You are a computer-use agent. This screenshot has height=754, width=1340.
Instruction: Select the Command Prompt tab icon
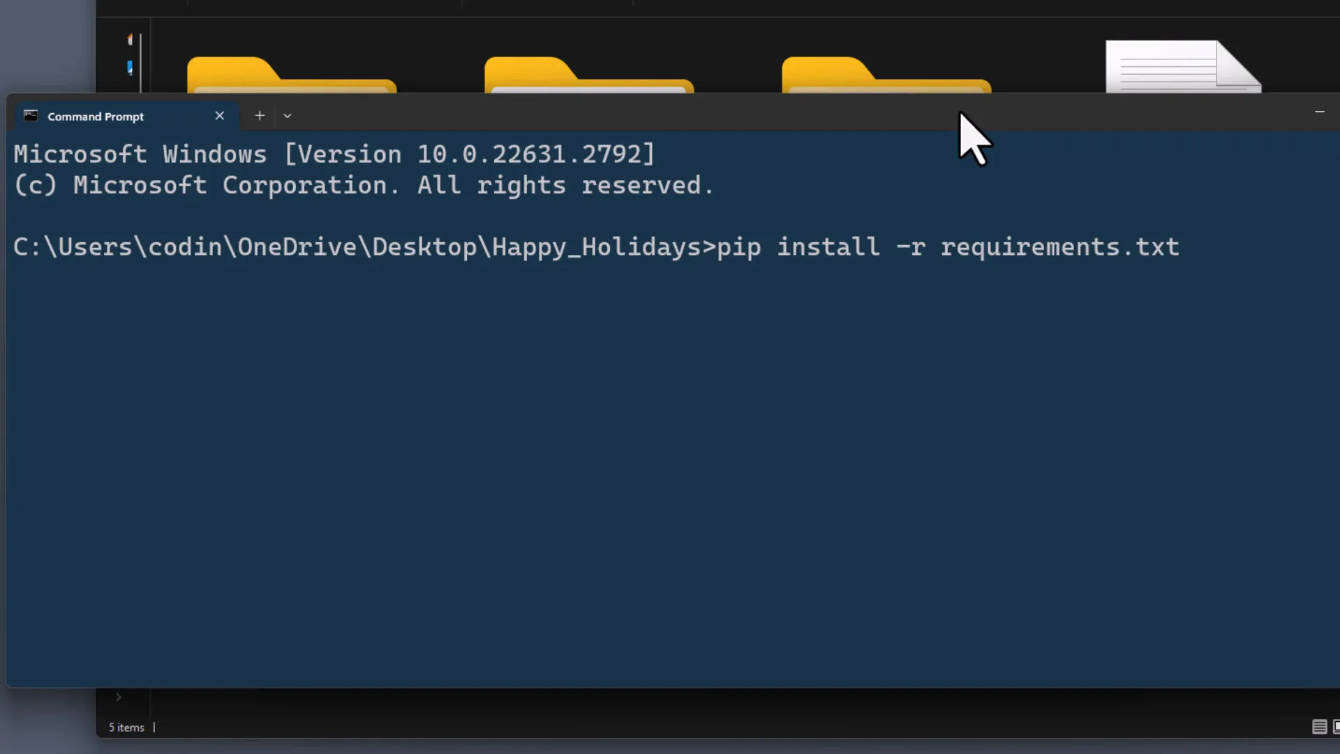pyautogui.click(x=29, y=116)
